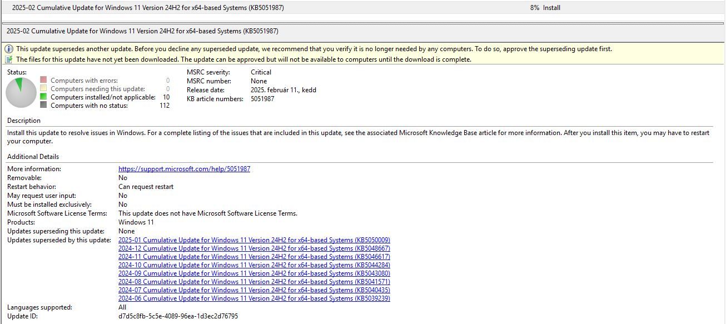This screenshot has height=324, width=726.
Task: Click the Restart behavior value Can request restart
Action: pos(146,187)
